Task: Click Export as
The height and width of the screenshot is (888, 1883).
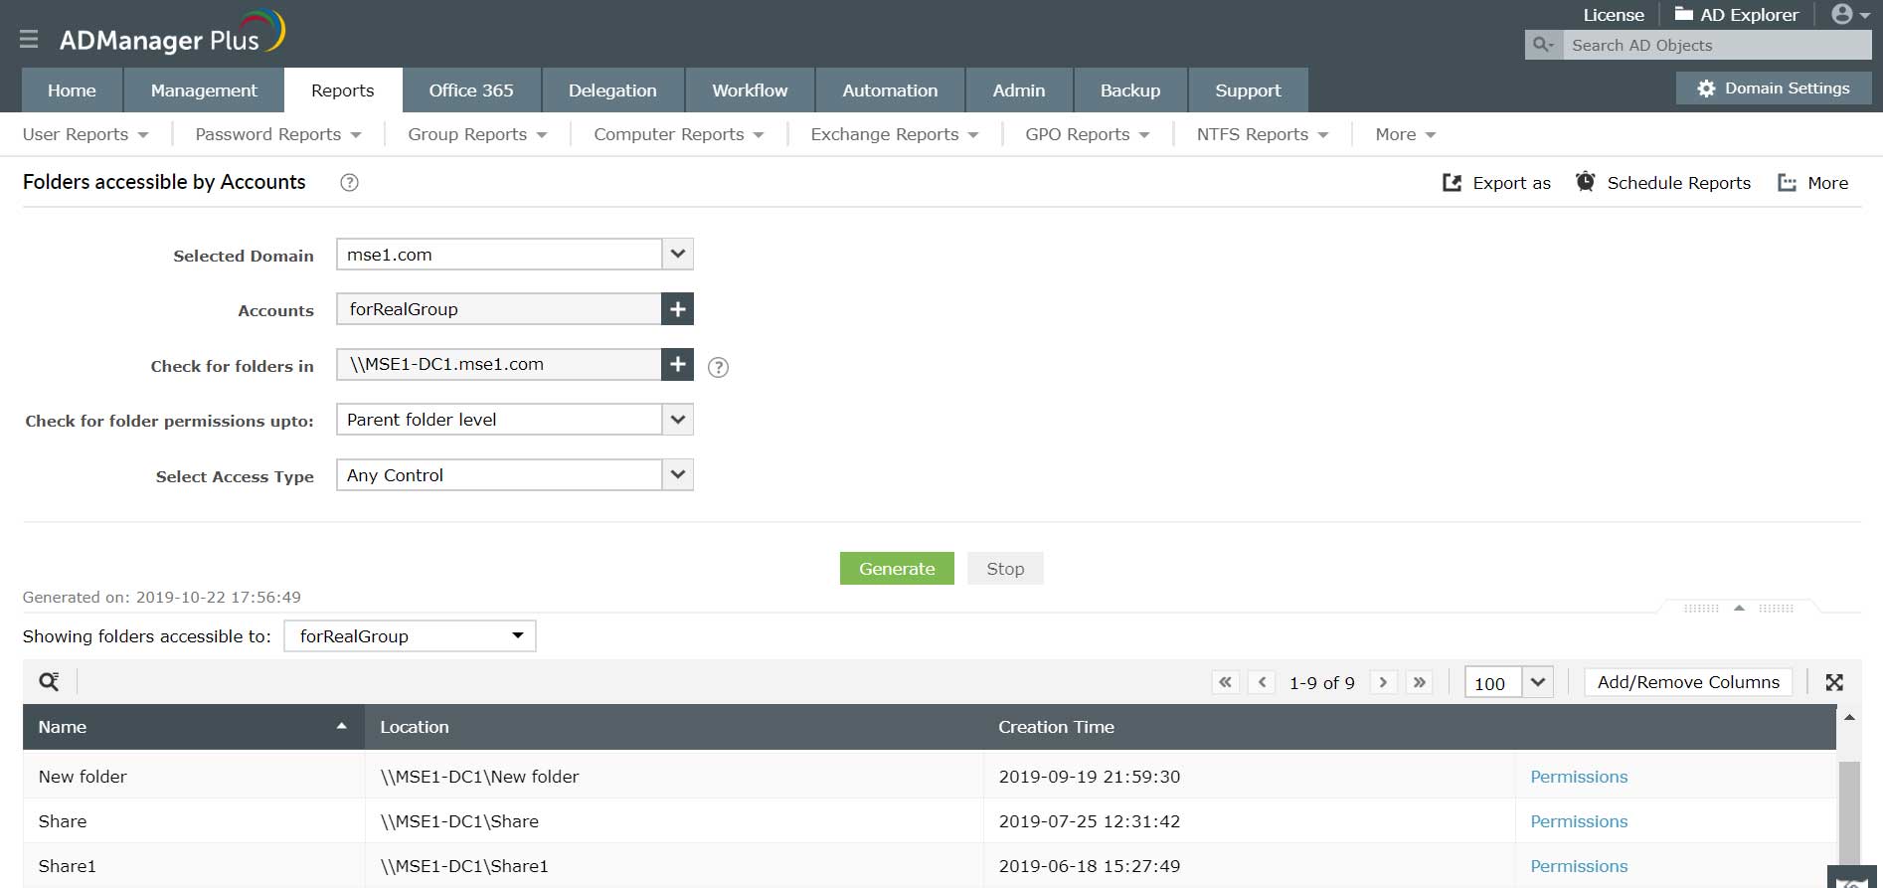Action: (x=1496, y=183)
